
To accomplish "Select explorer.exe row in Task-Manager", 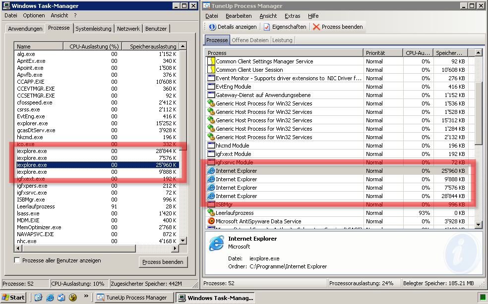I will (x=97, y=123).
